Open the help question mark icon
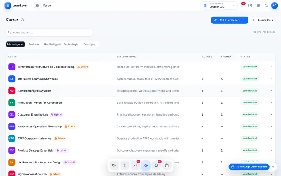The width and height of the screenshot is (281, 176). [250, 6]
